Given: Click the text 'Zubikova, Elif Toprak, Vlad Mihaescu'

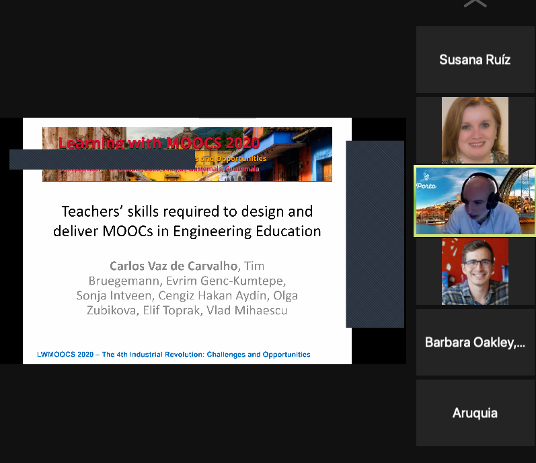Looking at the screenshot, I should point(187,310).
